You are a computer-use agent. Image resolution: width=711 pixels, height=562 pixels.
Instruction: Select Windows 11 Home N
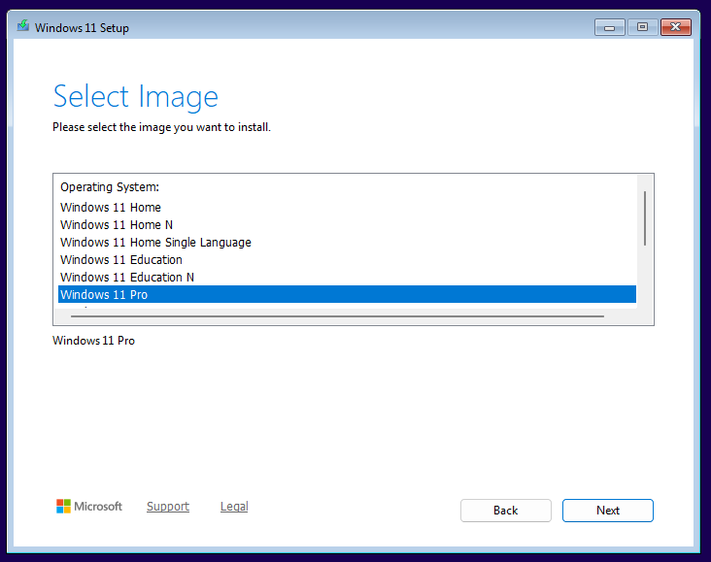347,225
